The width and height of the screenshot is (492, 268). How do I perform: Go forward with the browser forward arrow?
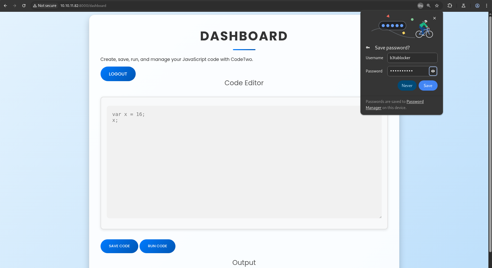[x=15, y=6]
